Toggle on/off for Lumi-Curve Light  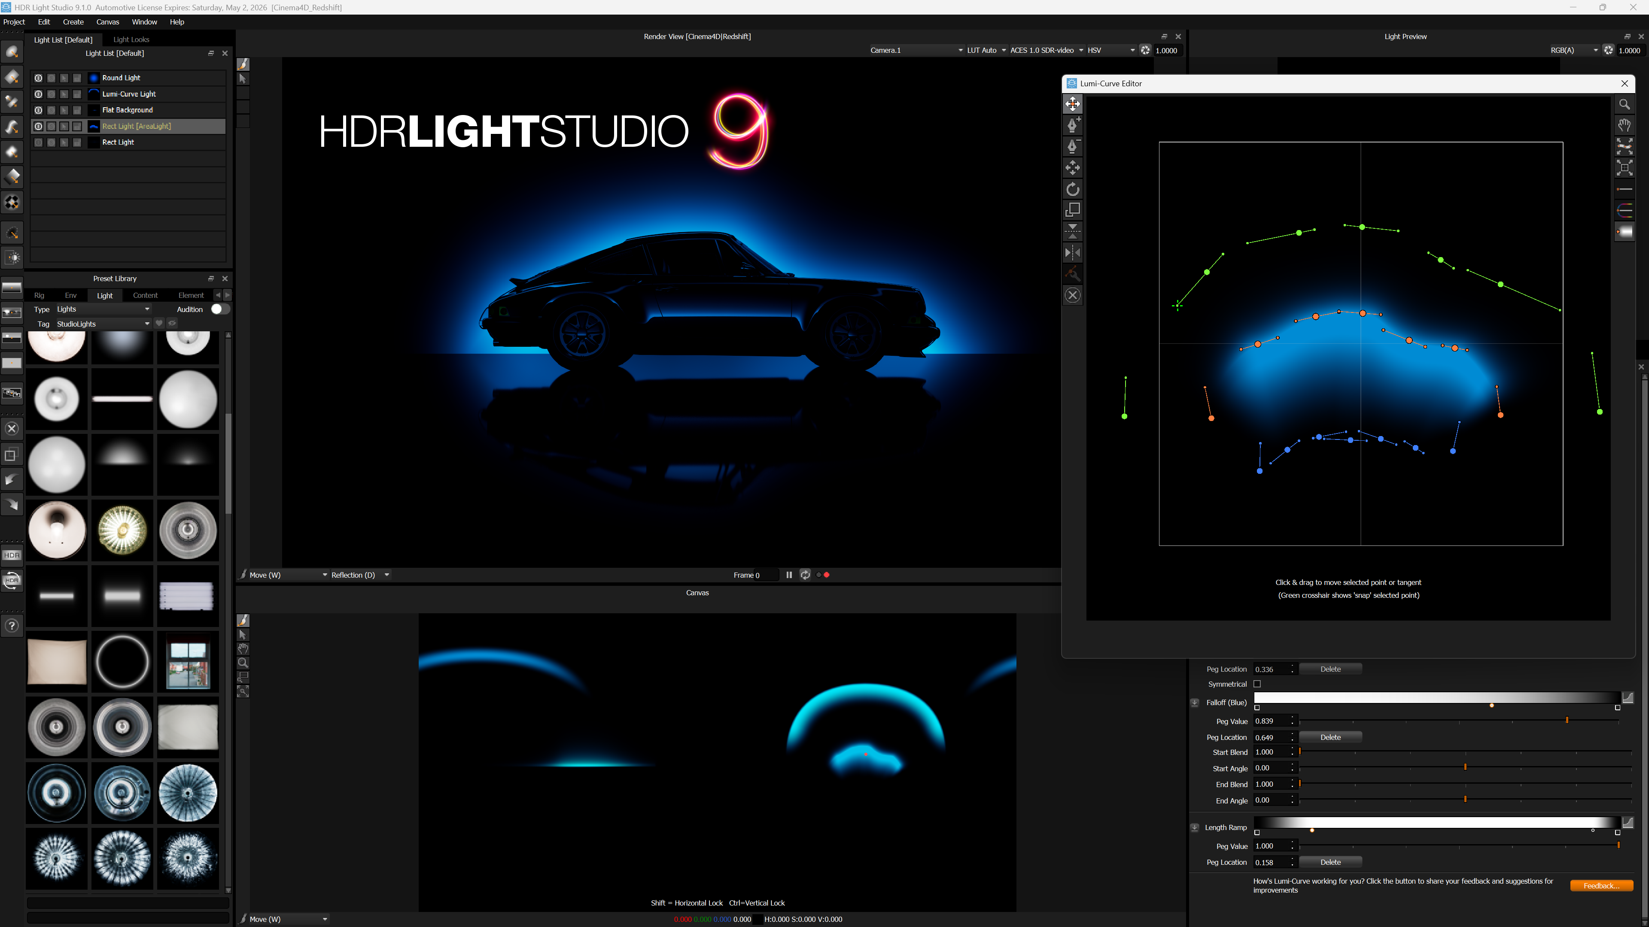[x=38, y=94]
